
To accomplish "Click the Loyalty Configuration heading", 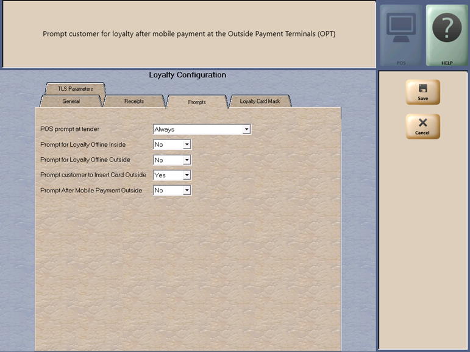I will (x=187, y=75).
